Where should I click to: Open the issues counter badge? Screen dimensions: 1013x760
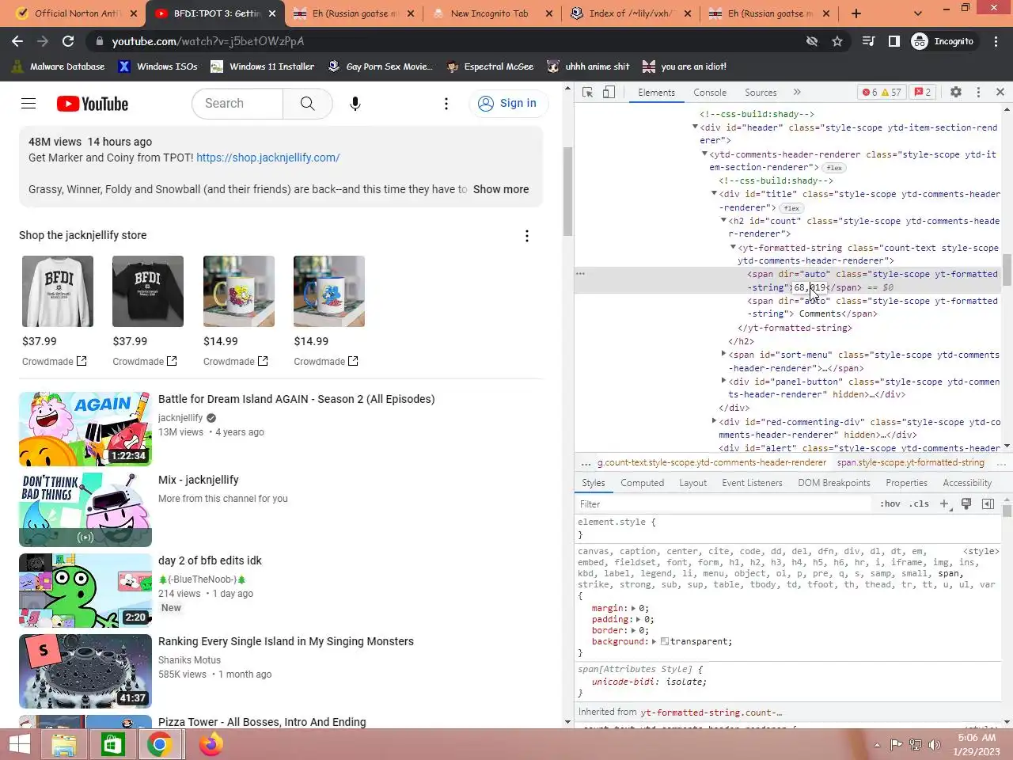(922, 93)
